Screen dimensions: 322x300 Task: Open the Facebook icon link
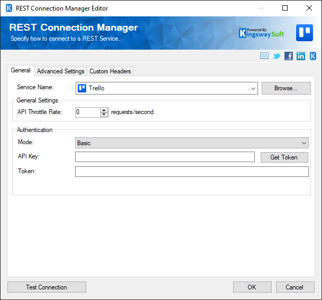289,56
